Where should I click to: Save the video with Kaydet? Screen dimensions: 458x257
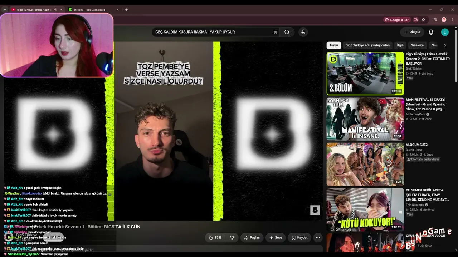pos(299,238)
